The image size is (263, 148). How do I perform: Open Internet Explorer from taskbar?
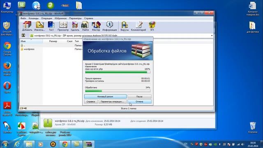pos(17,144)
